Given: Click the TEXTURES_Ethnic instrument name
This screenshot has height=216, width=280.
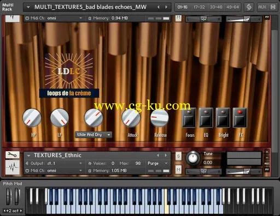Looking at the screenshot, I should 57,155.
